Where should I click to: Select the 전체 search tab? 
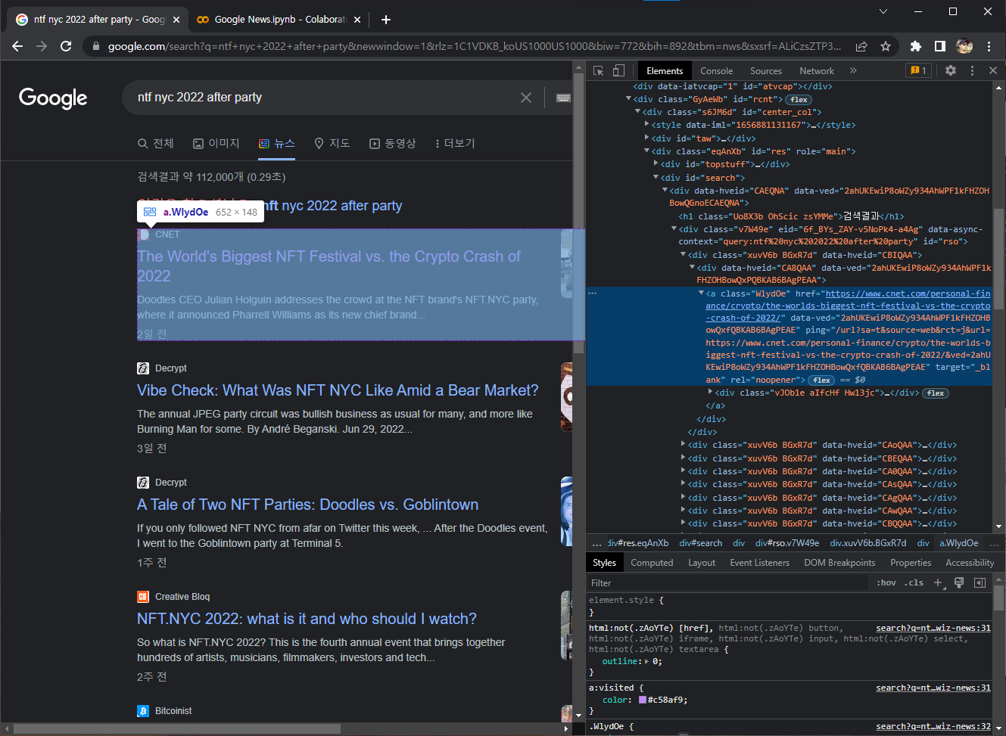156,143
